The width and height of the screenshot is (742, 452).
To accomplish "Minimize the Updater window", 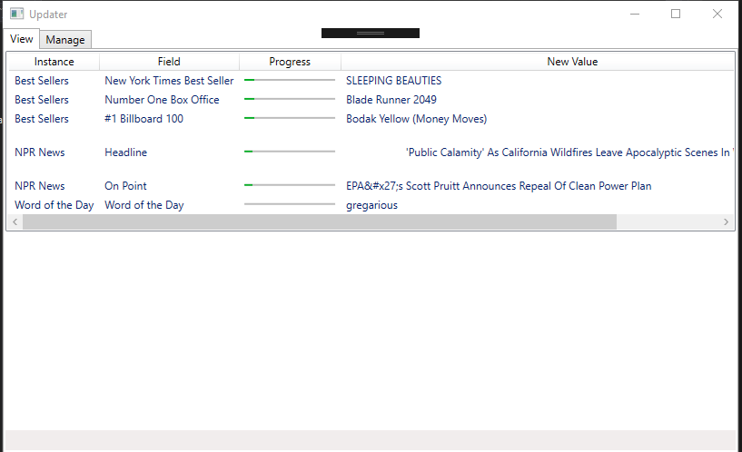I will pyautogui.click(x=635, y=14).
